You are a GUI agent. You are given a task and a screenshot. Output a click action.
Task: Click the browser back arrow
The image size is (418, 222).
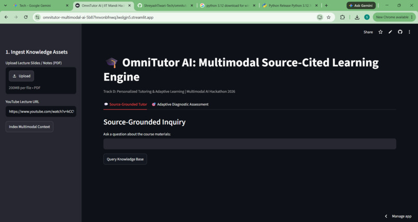(6, 17)
